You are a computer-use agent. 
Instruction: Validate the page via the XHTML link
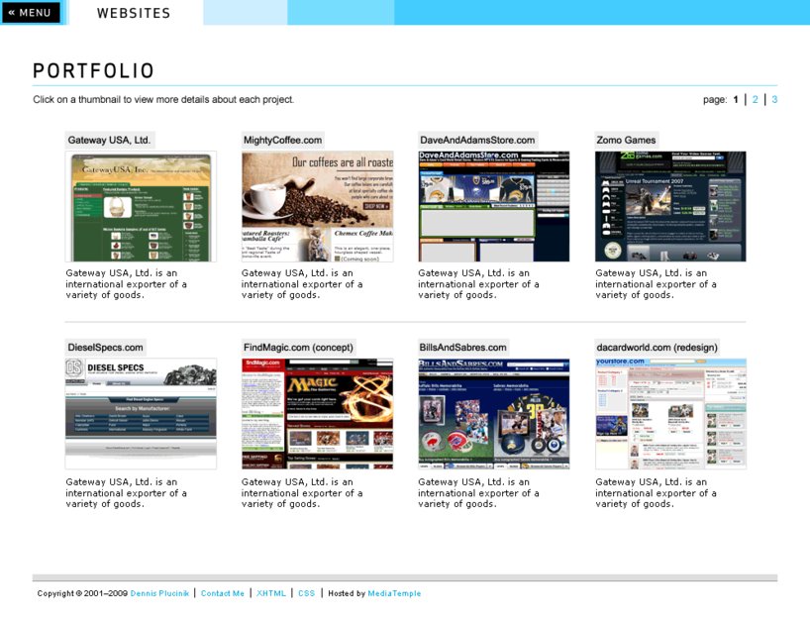tap(270, 593)
